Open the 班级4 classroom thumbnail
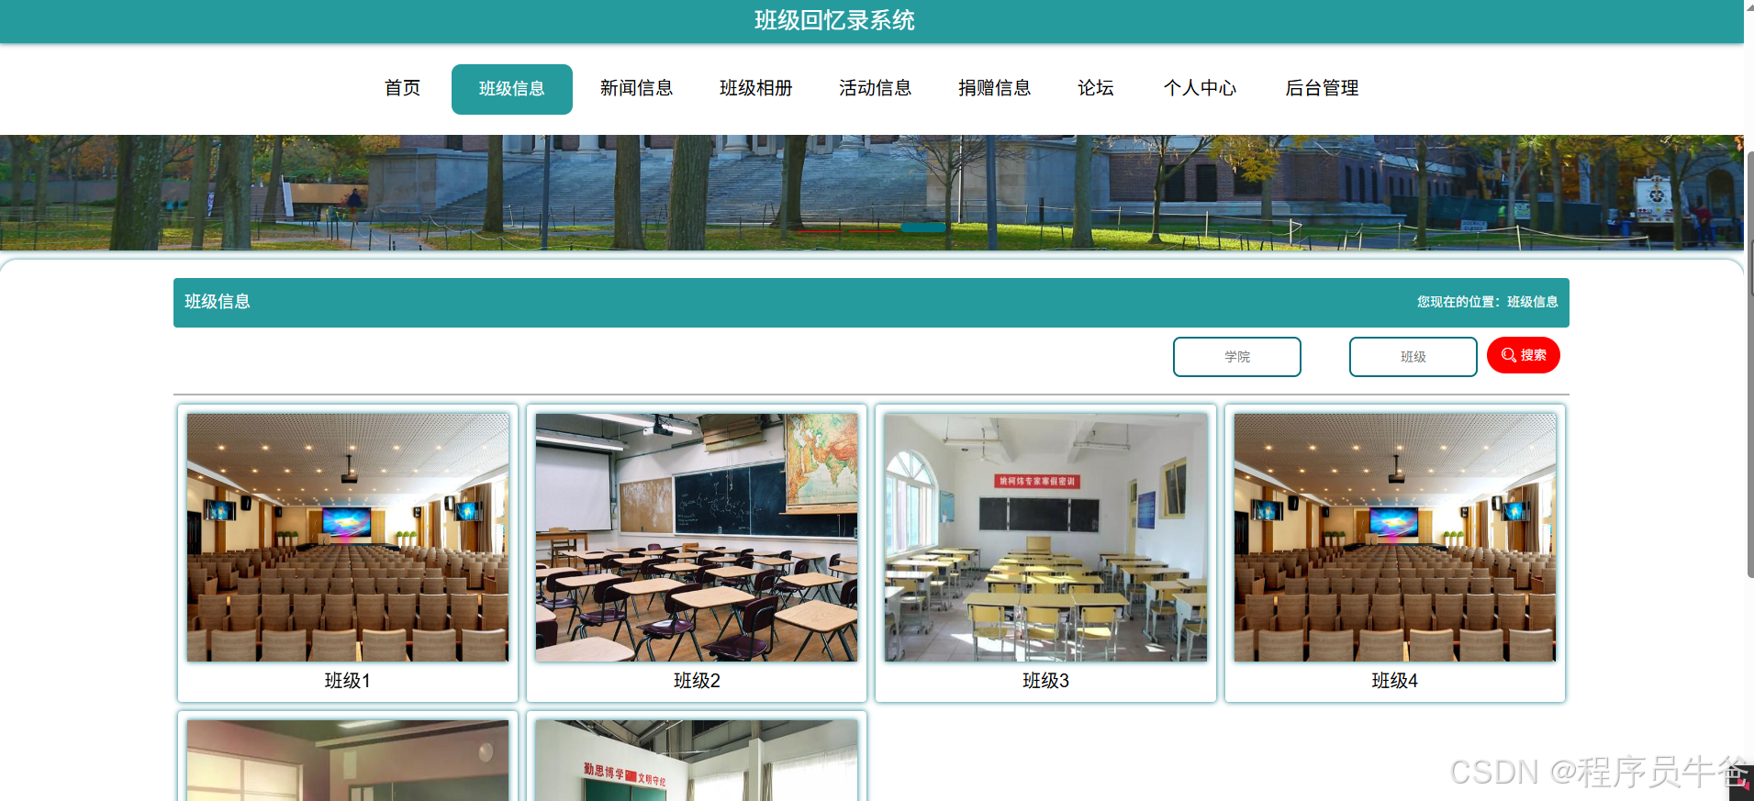 1395,538
